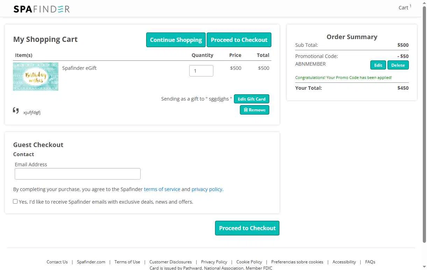The width and height of the screenshot is (427, 270).
Task: Delete the ABNMEMBER promo code
Action: (x=398, y=65)
